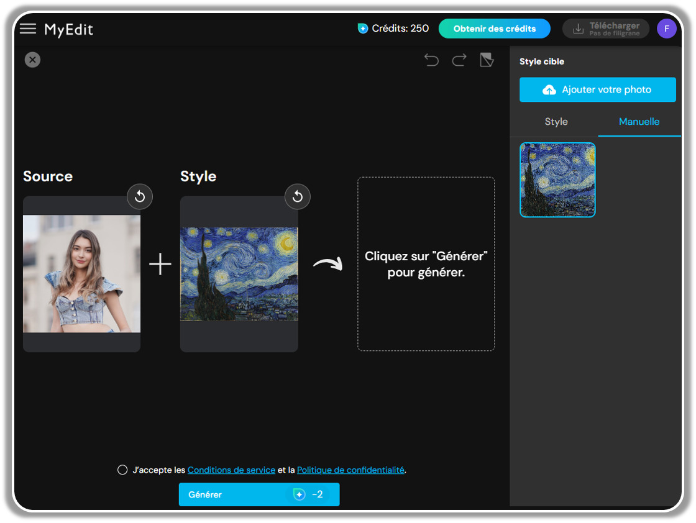Enable the Conditions de service acceptance checkbox
Screen dimensions: 696x523
pyautogui.click(x=122, y=470)
